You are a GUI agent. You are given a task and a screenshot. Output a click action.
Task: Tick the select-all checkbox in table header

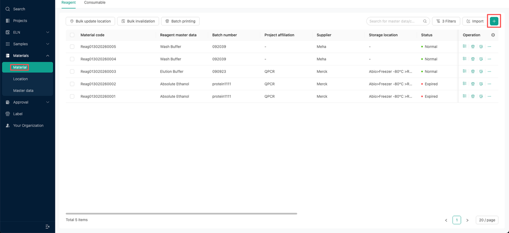click(x=72, y=35)
